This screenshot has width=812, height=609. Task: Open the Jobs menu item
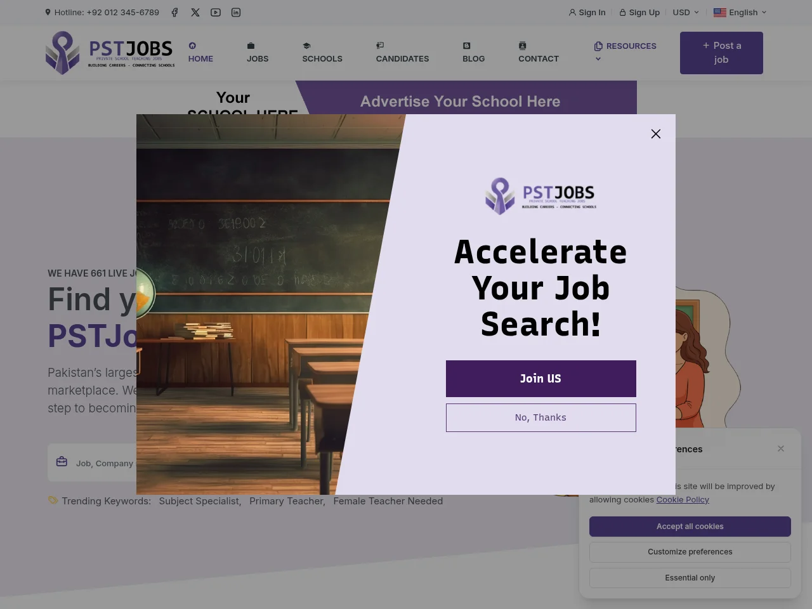(x=258, y=53)
